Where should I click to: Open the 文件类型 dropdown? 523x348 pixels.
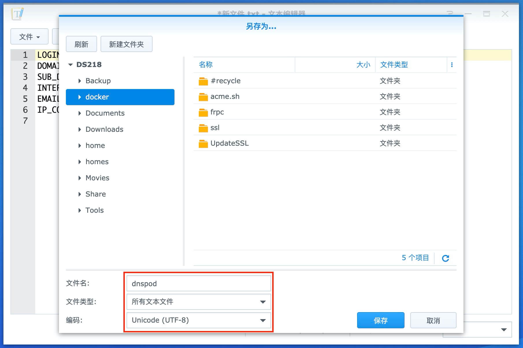coord(199,302)
